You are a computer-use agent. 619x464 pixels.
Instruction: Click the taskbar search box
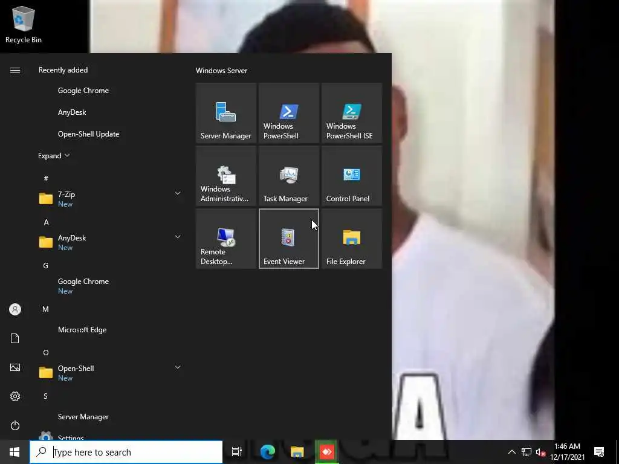coord(126,452)
